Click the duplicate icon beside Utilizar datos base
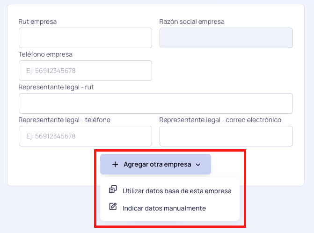 tap(113, 189)
